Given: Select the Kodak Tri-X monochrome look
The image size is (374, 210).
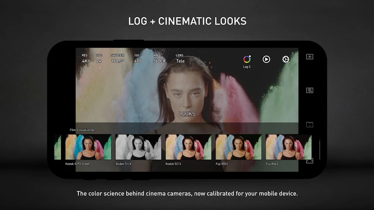Looking at the screenshot, I should (138, 147).
